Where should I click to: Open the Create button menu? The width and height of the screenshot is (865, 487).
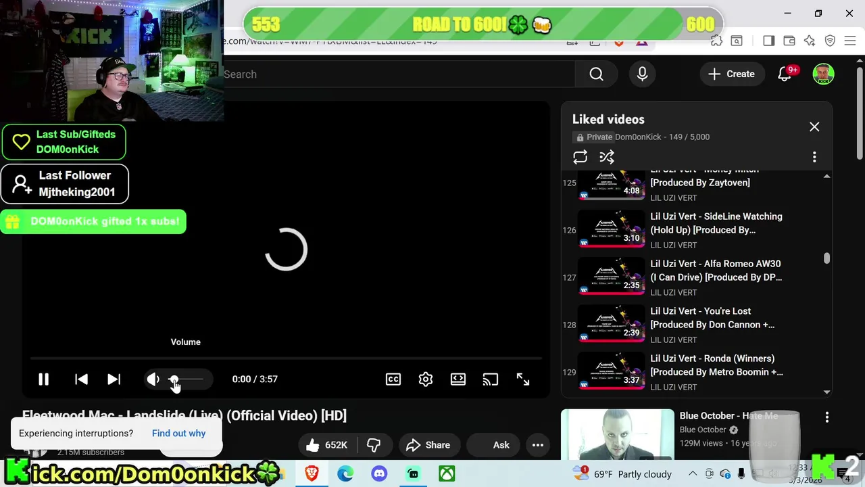(x=731, y=74)
